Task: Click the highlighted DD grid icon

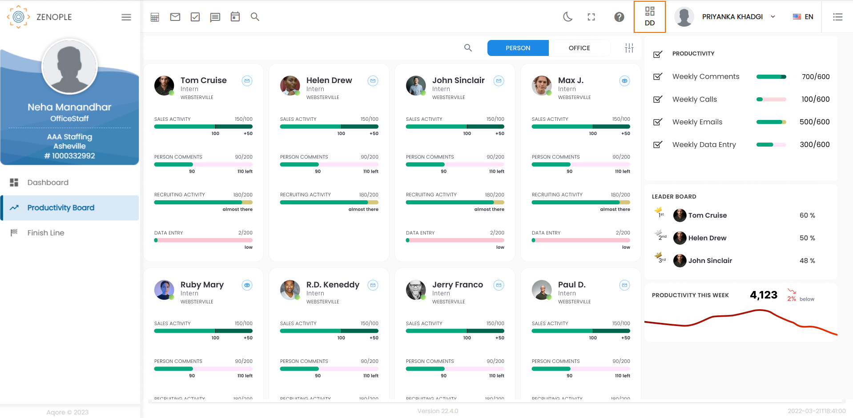Action: pos(649,16)
